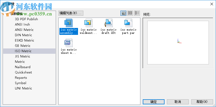The image size is (216, 107).
Task: Select the Metric template category
Action: point(20,62)
